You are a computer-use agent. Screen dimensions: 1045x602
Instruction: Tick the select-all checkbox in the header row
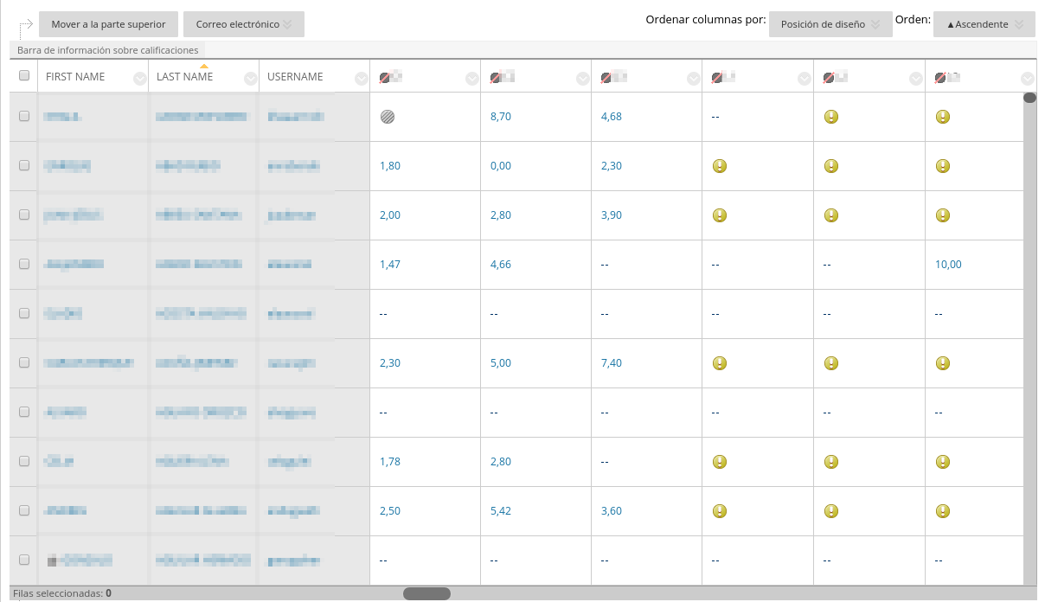point(24,76)
